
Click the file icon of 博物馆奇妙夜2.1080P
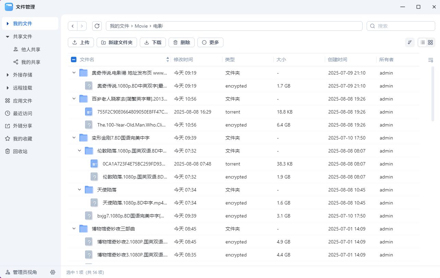coord(89,242)
